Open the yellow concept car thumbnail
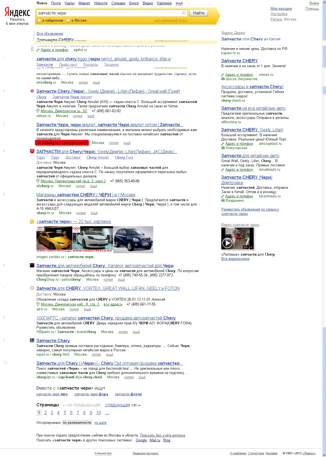The image size is (326, 457). tap(54, 240)
